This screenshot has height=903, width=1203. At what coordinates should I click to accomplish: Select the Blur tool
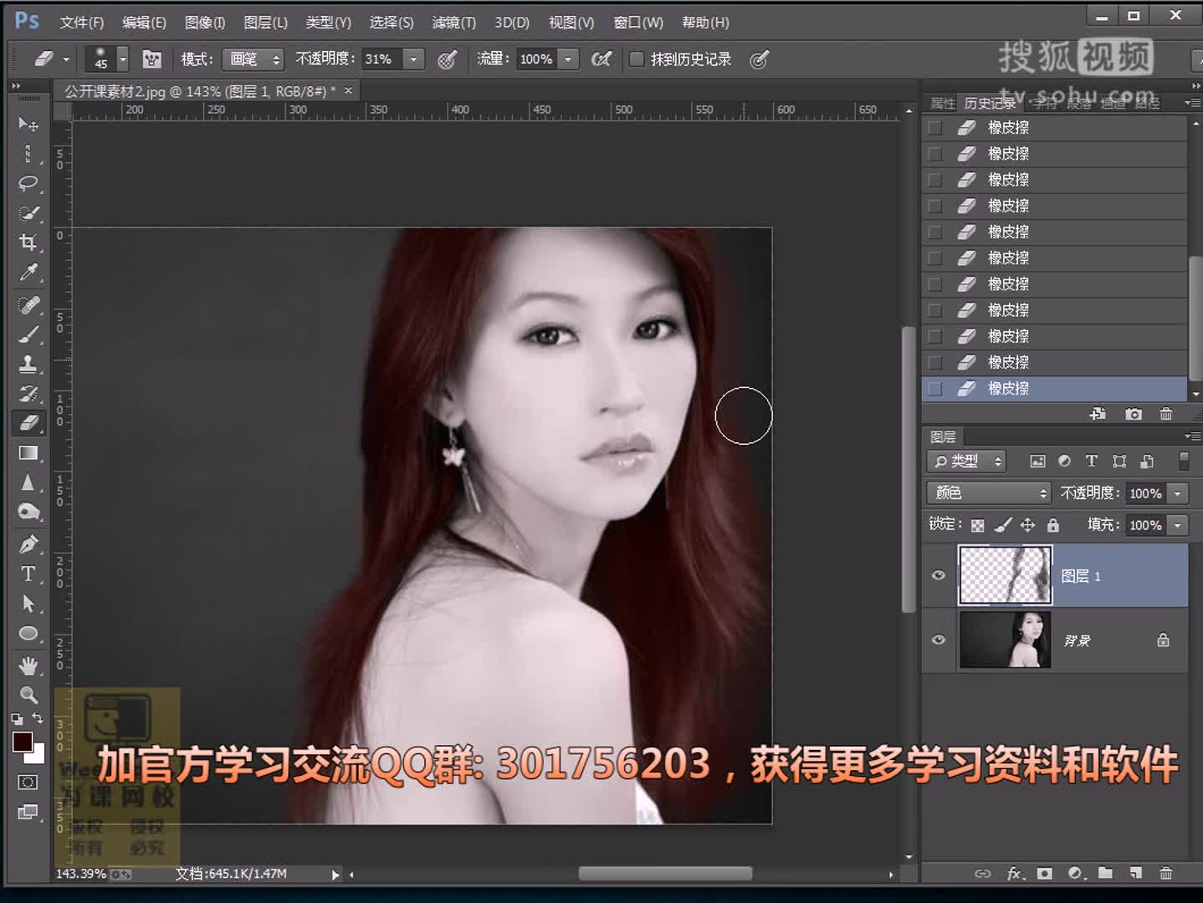(x=28, y=482)
